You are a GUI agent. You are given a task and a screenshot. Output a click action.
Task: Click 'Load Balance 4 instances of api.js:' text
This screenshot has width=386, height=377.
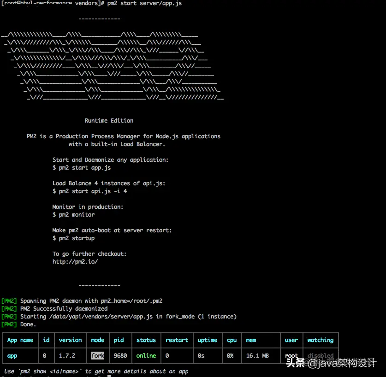point(109,183)
